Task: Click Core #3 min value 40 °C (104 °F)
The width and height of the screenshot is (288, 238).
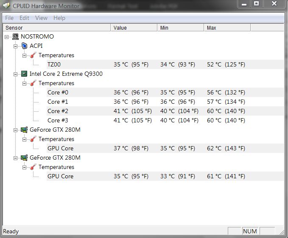Action: (179, 120)
